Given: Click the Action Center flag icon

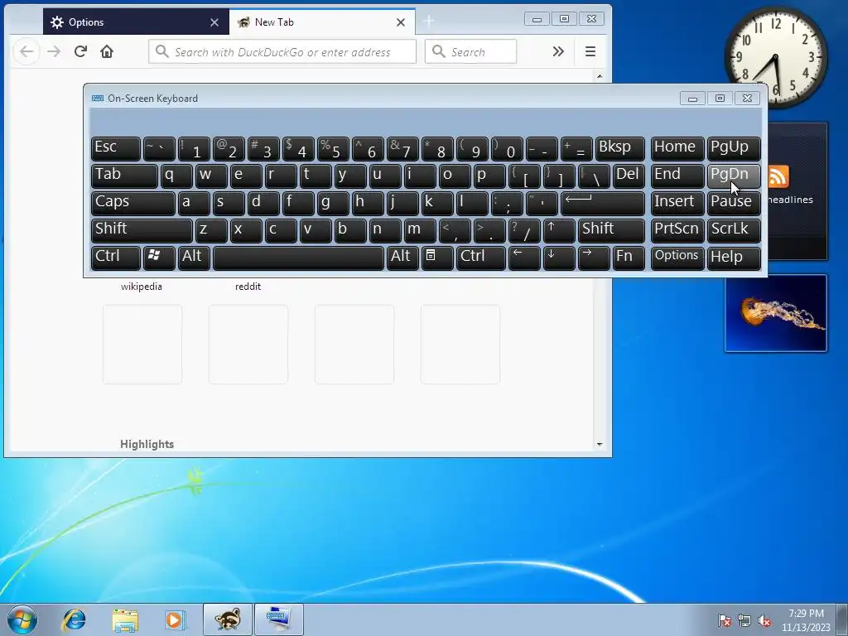Looking at the screenshot, I should point(725,621).
